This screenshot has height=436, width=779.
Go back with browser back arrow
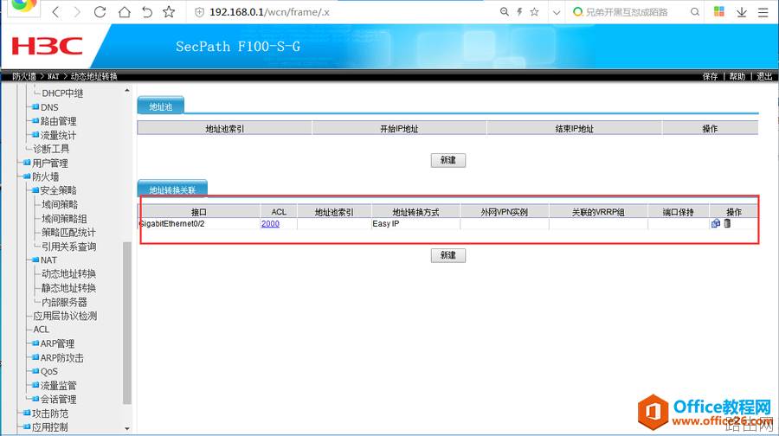pos(55,12)
